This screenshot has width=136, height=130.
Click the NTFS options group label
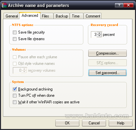pos(23,25)
